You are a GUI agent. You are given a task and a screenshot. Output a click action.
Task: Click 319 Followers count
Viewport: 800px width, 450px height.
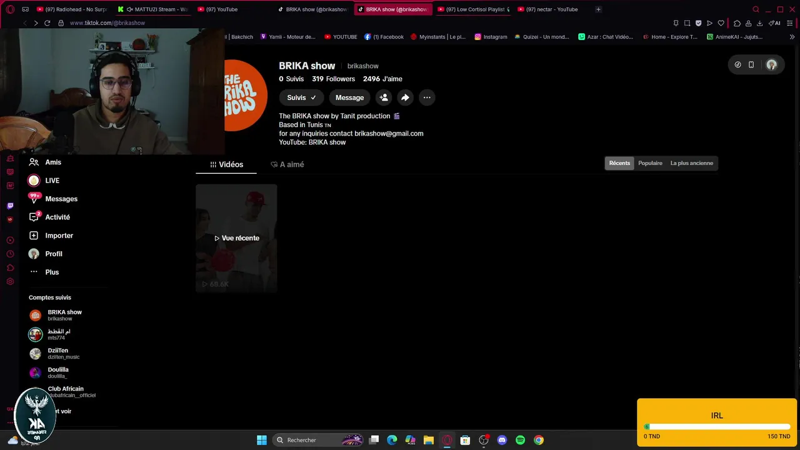click(333, 79)
